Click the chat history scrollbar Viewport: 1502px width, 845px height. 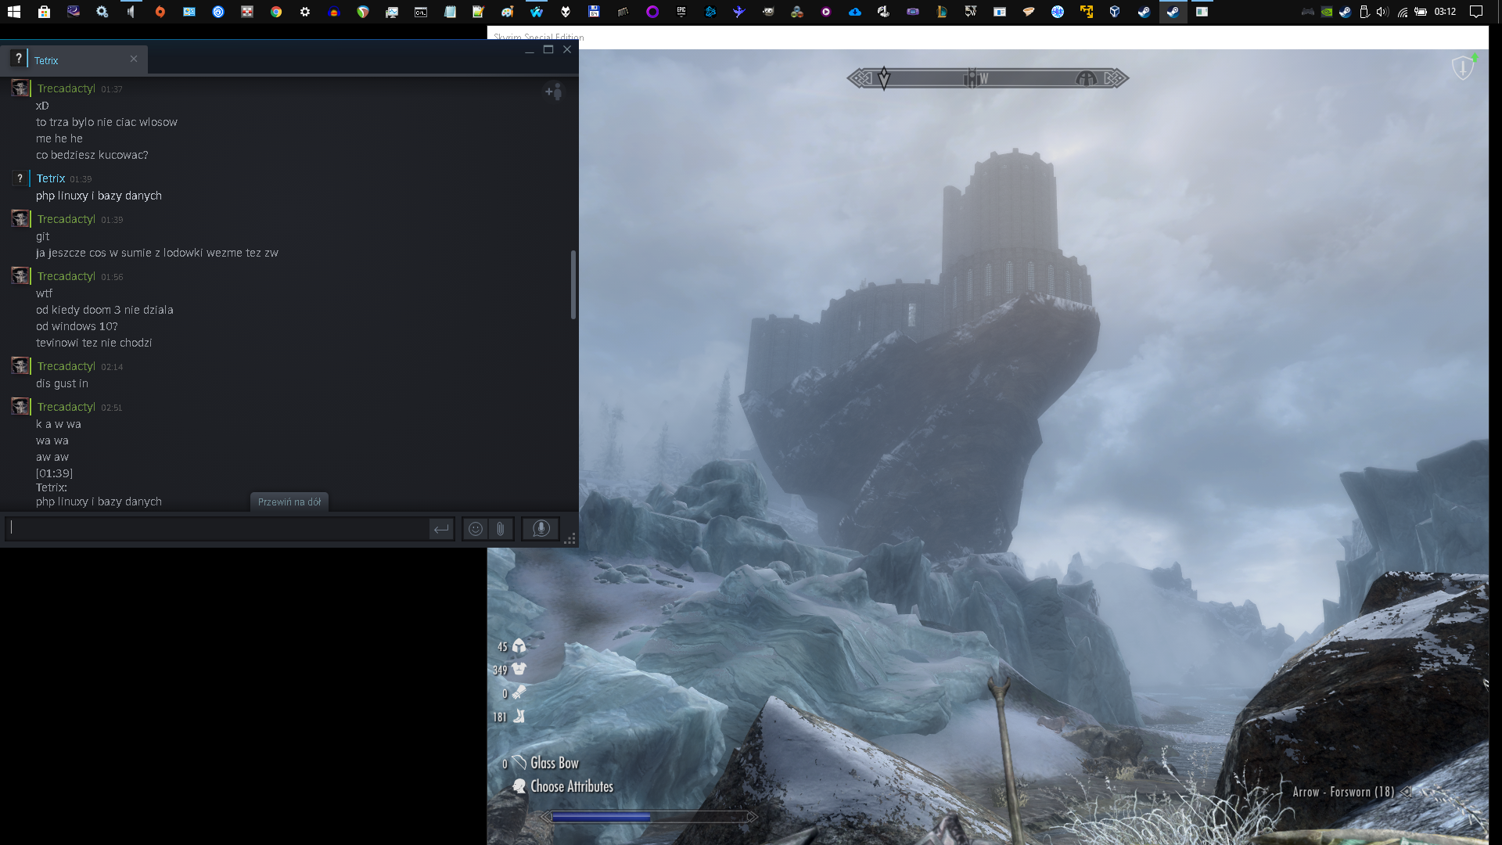pyautogui.click(x=573, y=284)
